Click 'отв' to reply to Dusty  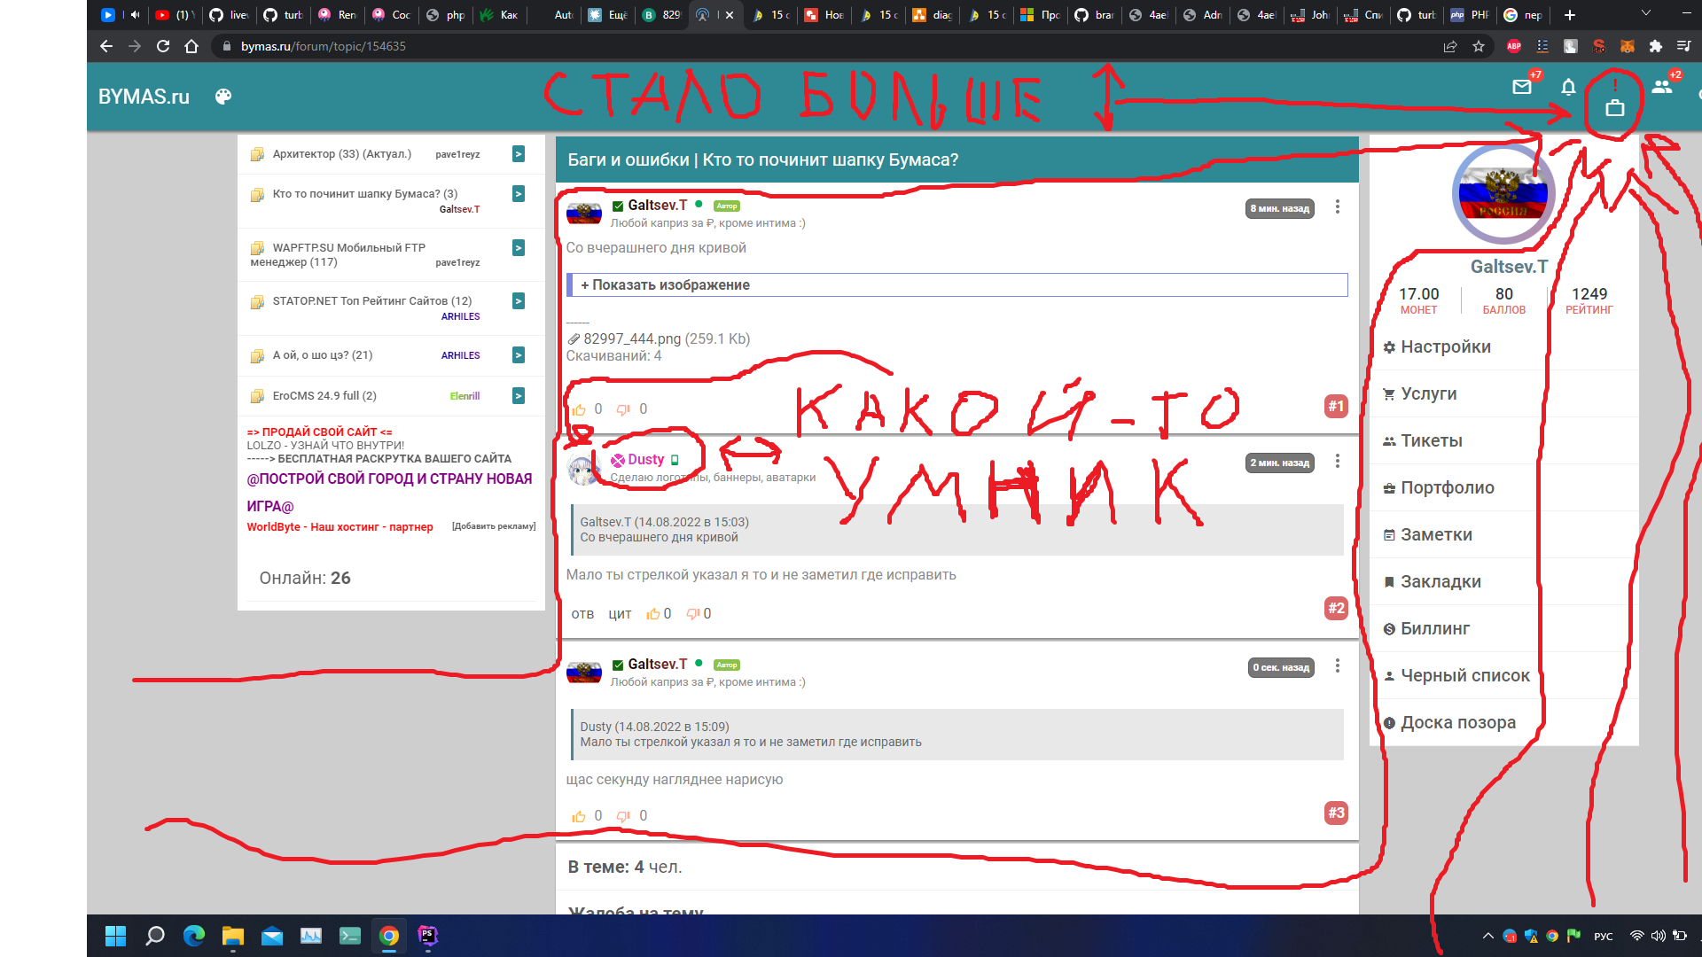pyautogui.click(x=582, y=614)
